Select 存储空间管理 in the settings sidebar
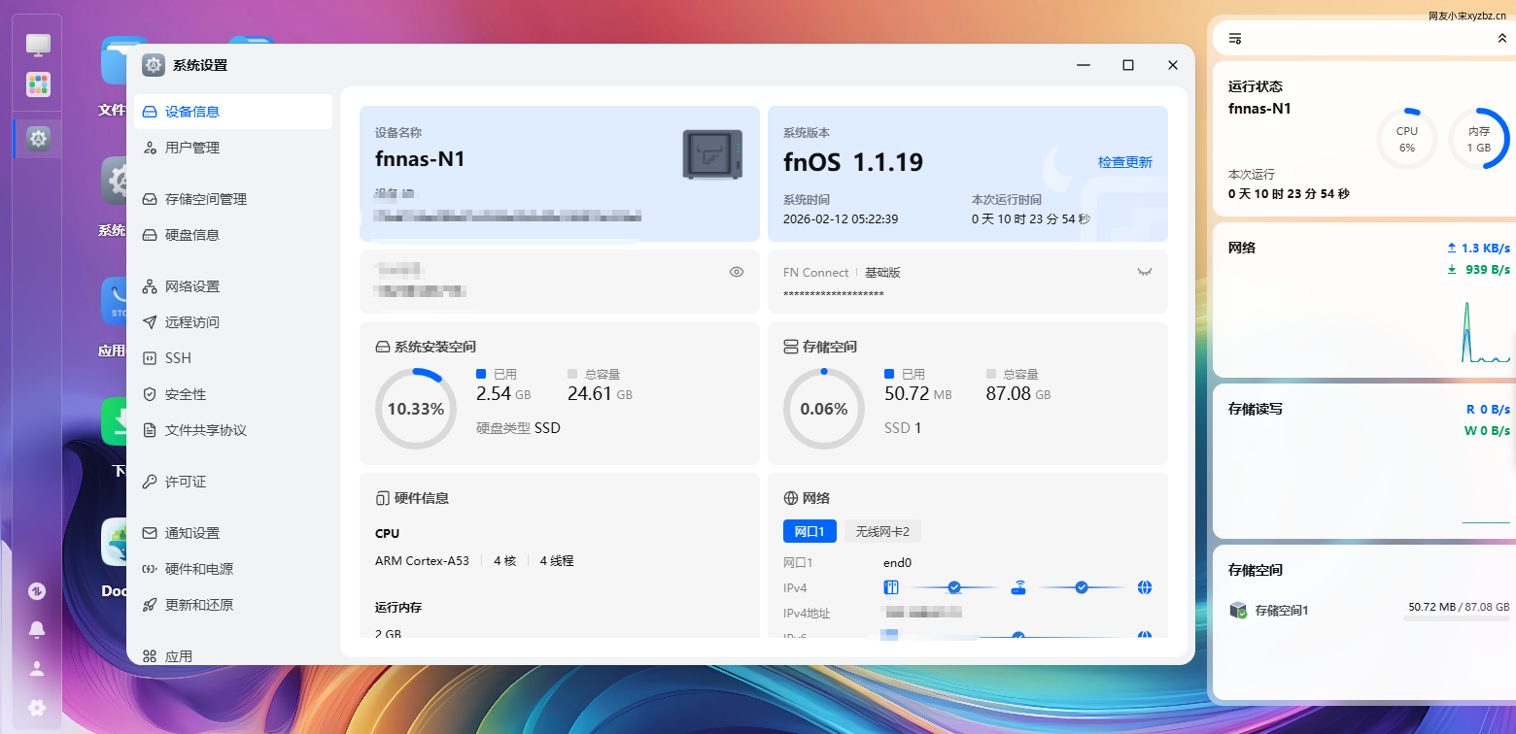This screenshot has height=734, width=1516. [x=205, y=199]
